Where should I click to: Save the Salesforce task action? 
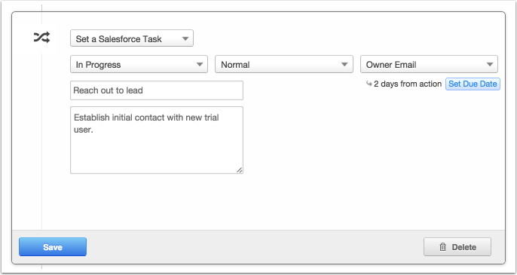tap(53, 247)
